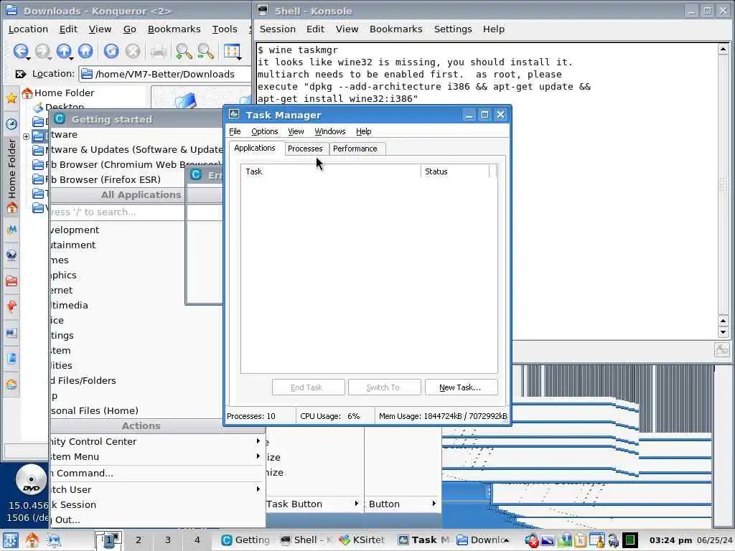Click the home icon in the taskbar
Image resolution: width=735 pixels, height=551 pixels.
32,540
